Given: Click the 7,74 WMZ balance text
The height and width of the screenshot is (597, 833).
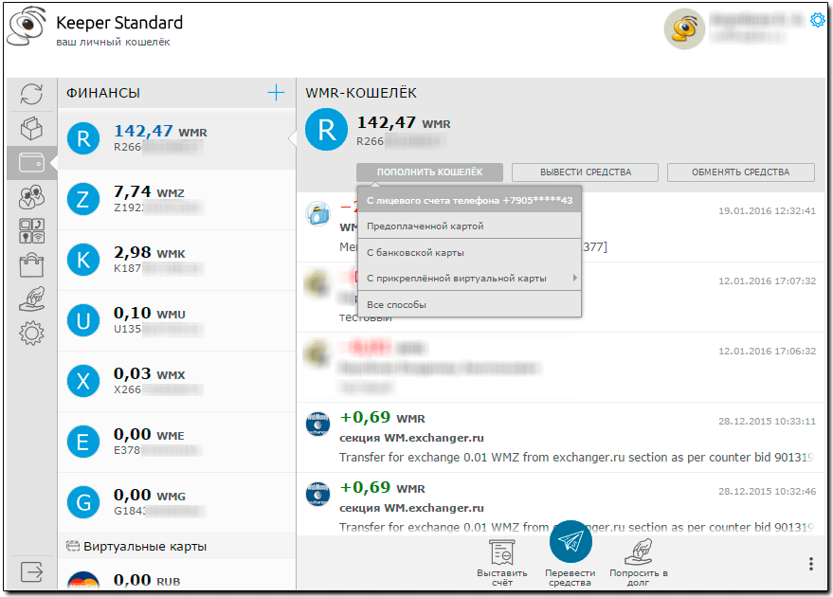Looking at the screenshot, I should coord(149,191).
